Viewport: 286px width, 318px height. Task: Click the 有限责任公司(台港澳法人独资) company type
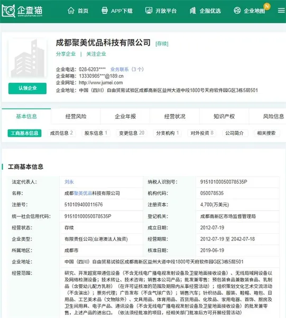tap(96, 239)
